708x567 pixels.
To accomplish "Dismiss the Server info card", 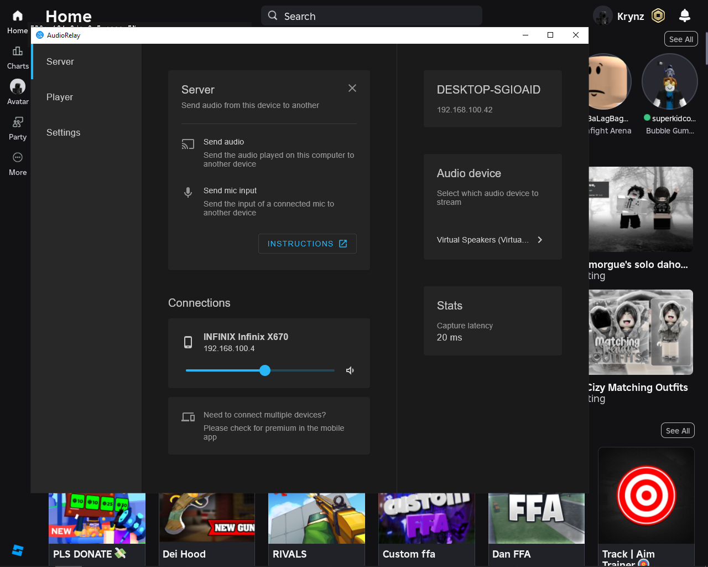I will (x=352, y=88).
